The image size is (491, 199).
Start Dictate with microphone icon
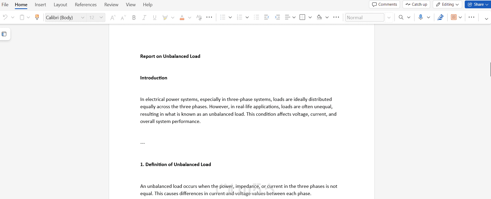point(420,17)
